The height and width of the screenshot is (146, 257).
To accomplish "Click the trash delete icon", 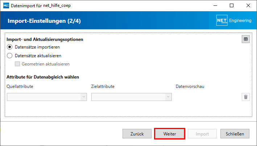I will (x=245, y=97).
